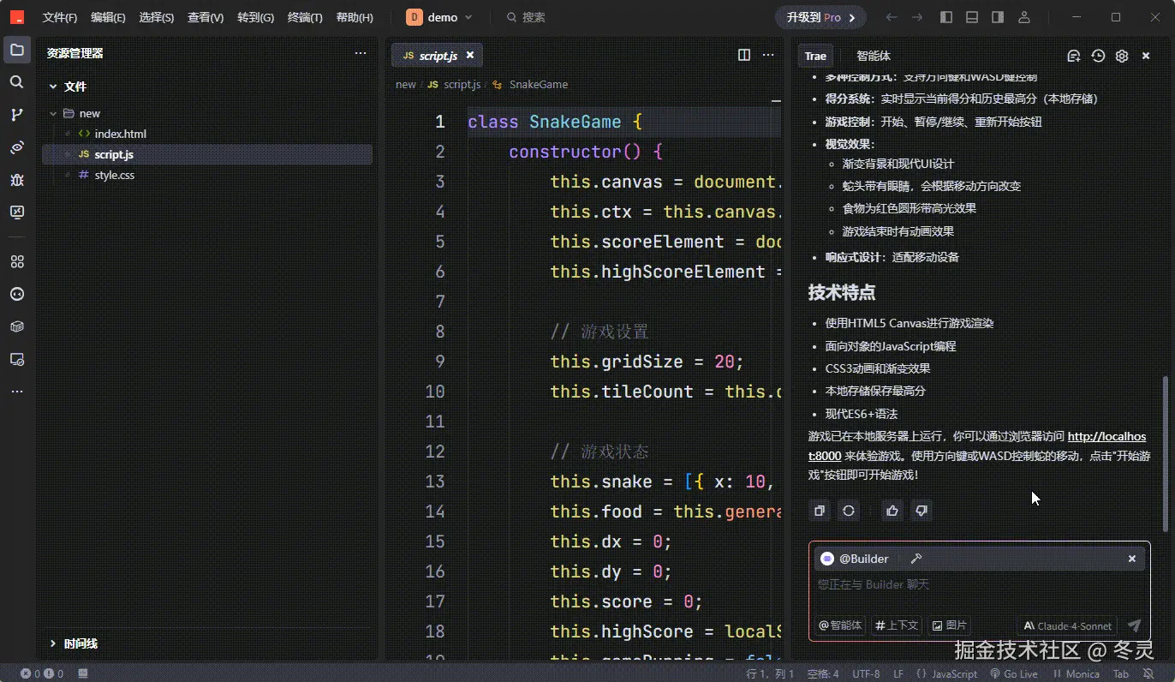Open the 终端(T) menu
Viewport: 1175px width, 682px height.
coord(305,17)
